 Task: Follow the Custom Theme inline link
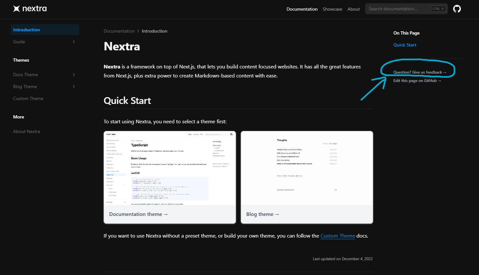click(x=338, y=236)
